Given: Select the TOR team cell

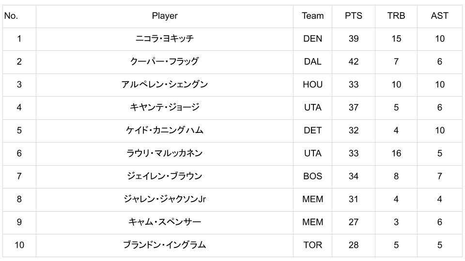Looking at the screenshot, I should [x=312, y=245].
